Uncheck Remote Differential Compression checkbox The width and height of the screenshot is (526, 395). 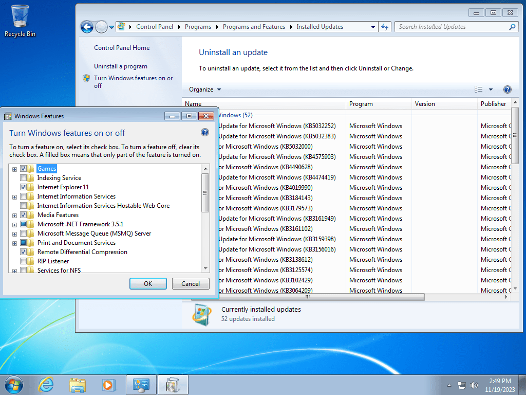click(23, 252)
